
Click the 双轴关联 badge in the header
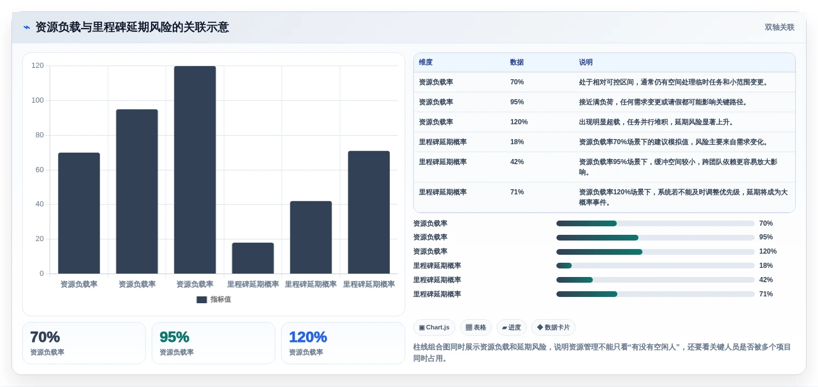[779, 27]
